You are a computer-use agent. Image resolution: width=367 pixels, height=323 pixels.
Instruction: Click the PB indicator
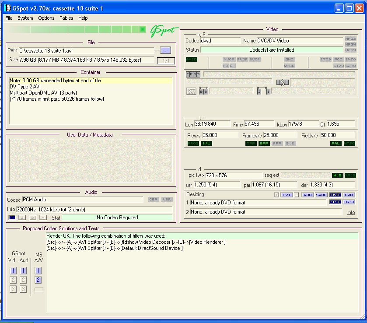[225, 66]
